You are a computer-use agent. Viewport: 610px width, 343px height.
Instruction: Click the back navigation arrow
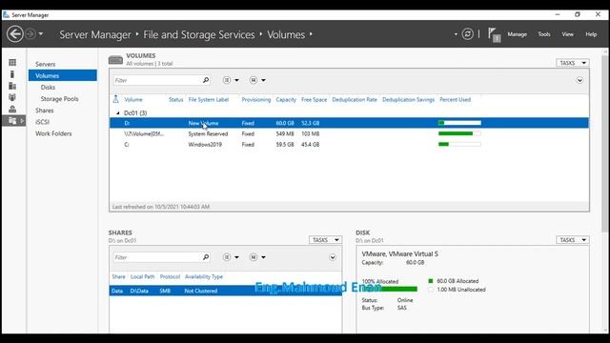(x=15, y=34)
